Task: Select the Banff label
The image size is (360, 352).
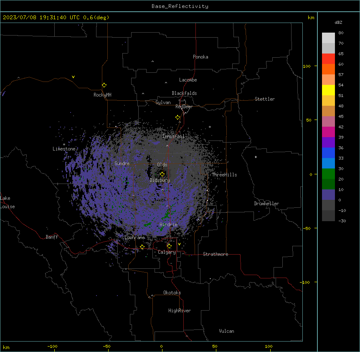Action: pyautogui.click(x=52, y=237)
